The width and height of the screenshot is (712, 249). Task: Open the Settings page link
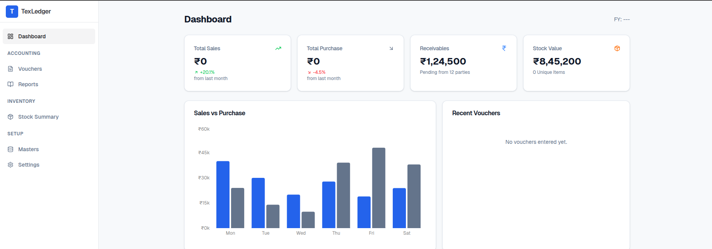click(x=29, y=165)
